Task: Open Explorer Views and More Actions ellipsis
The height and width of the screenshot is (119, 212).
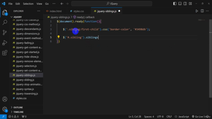Action: (x=39, y=11)
